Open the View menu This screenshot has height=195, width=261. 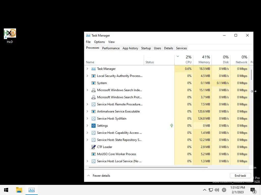111,42
